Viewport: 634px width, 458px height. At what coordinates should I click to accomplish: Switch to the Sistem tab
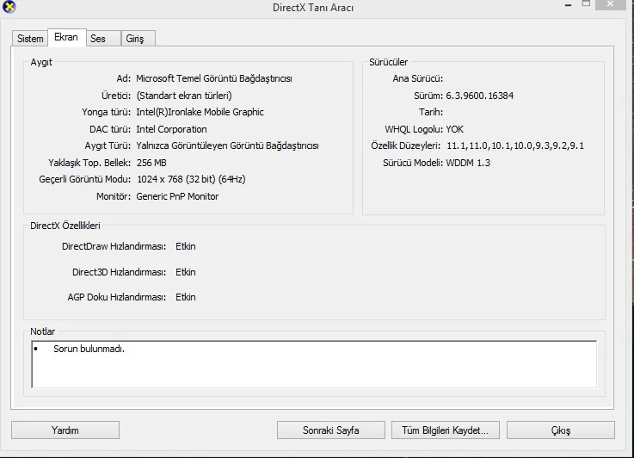click(30, 39)
